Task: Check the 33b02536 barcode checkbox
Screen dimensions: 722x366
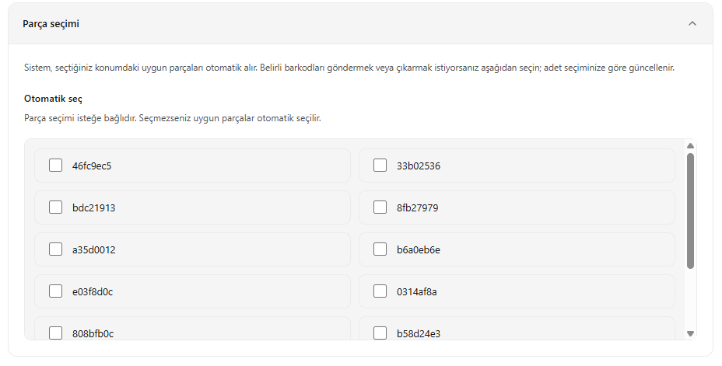Action: tap(380, 165)
